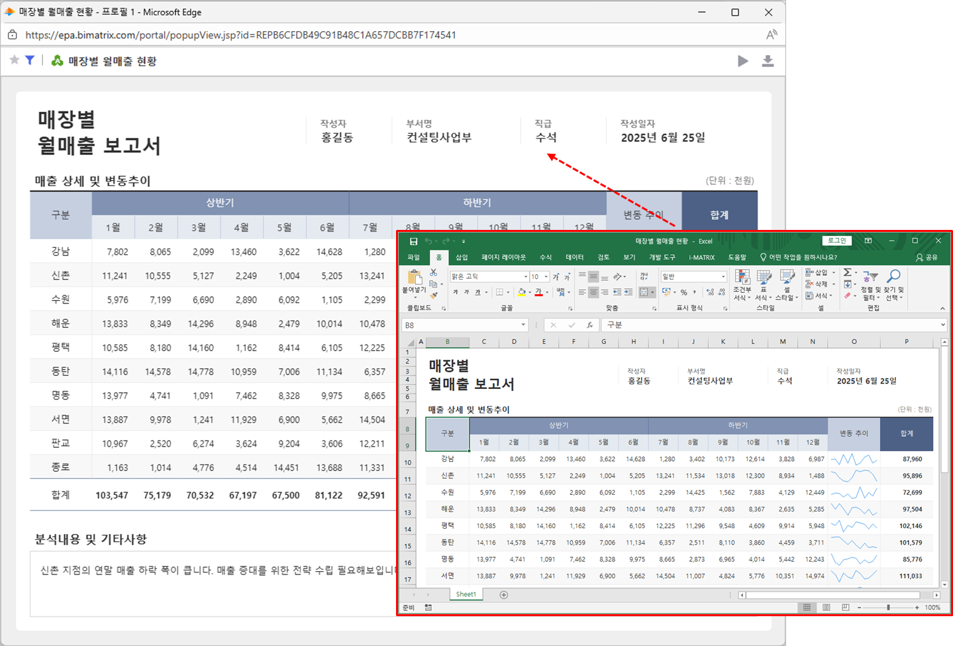Click the format painter brush icon
The height and width of the screenshot is (646, 953).
click(x=434, y=296)
